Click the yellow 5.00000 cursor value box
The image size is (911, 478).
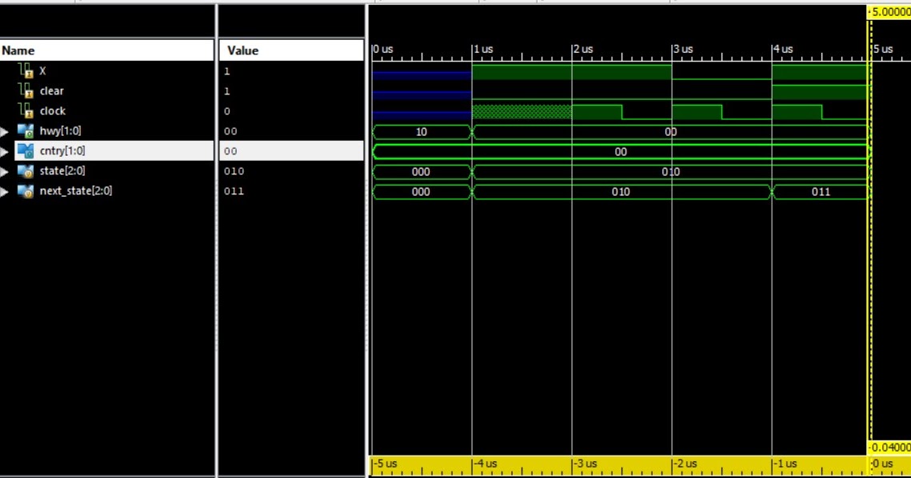(x=888, y=13)
